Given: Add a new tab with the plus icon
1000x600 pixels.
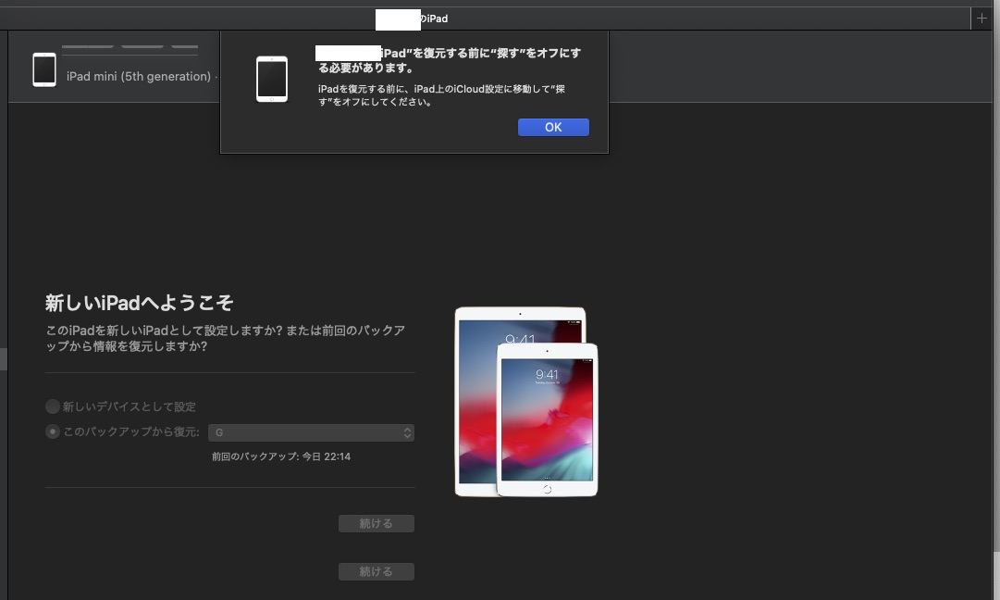Looking at the screenshot, I should click(981, 19).
